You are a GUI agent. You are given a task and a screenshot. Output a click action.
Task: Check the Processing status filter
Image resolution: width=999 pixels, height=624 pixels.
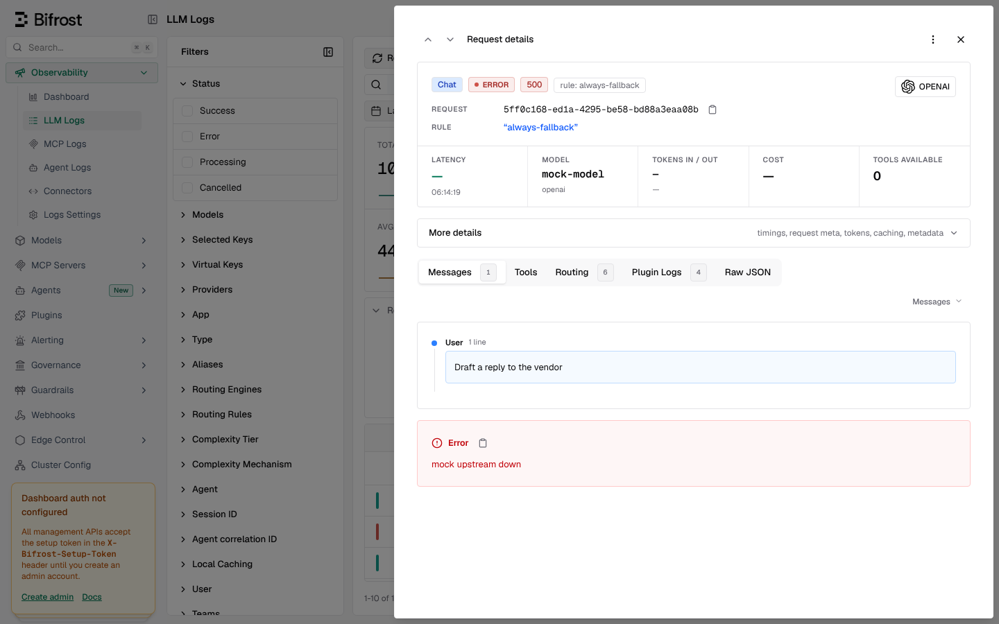(187, 162)
